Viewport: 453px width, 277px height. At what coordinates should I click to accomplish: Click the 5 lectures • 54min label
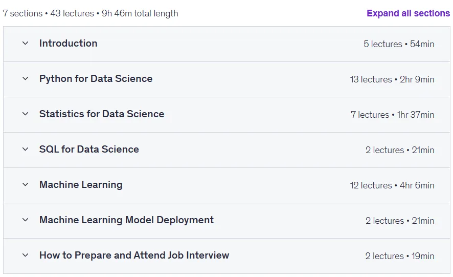(x=399, y=44)
